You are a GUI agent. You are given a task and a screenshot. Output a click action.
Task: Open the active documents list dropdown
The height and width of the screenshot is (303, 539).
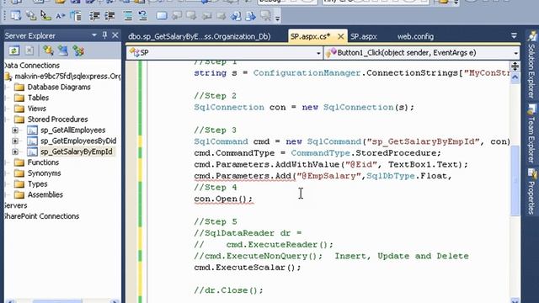pos(514,35)
